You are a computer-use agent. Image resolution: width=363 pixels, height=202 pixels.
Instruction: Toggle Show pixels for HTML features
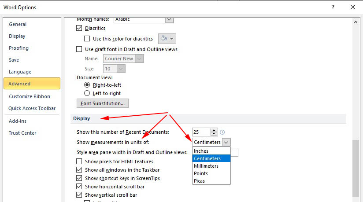[79, 162]
